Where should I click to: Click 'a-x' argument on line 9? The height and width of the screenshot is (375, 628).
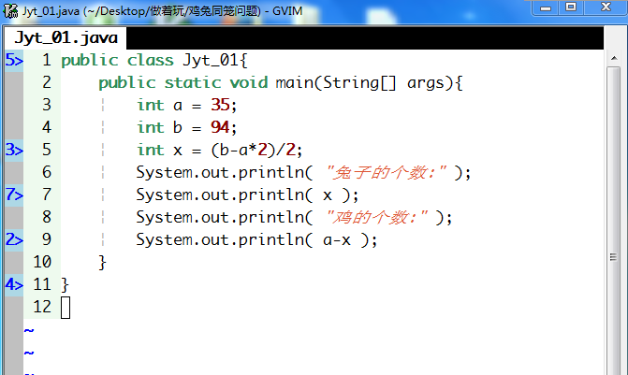coord(337,240)
